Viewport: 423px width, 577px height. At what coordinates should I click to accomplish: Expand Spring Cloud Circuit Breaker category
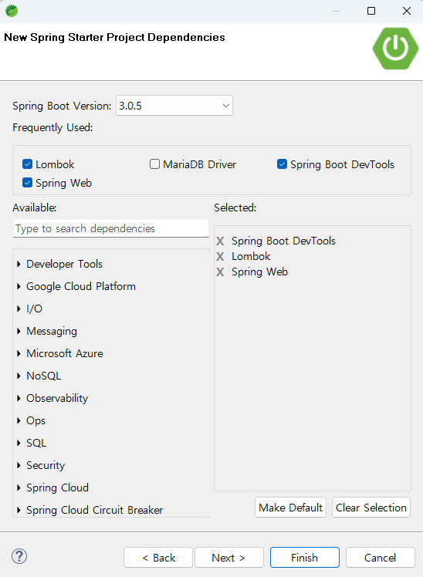(19, 511)
